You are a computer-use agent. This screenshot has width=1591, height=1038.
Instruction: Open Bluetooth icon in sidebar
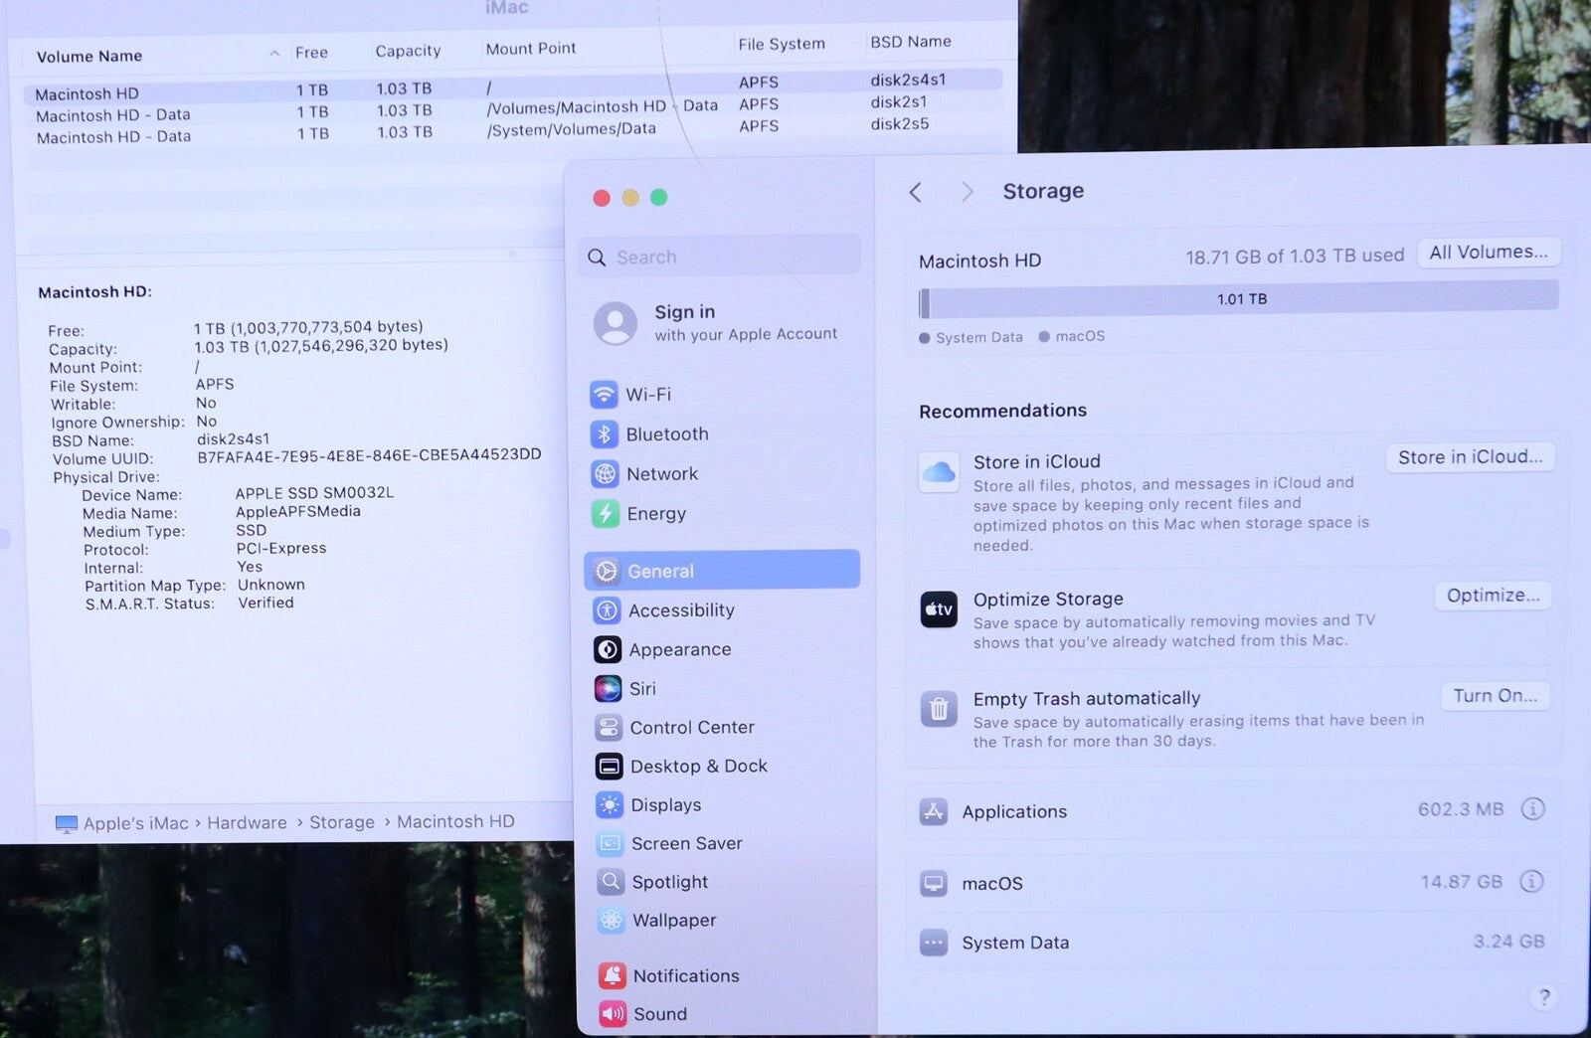pyautogui.click(x=605, y=434)
